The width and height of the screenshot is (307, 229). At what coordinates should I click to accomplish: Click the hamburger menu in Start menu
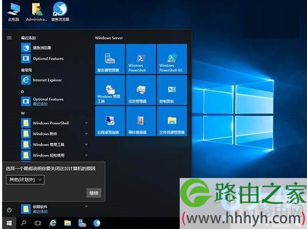pyautogui.click(x=9, y=38)
